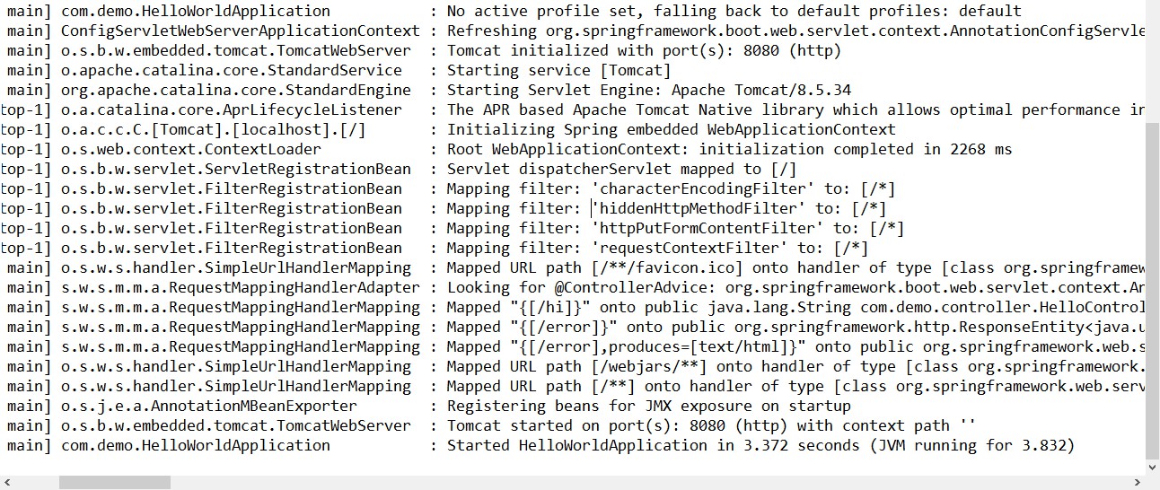Click the 'Root WebApplicationContext: initialization completed' message
Viewport: 1160px width, 490px height.
729,149
